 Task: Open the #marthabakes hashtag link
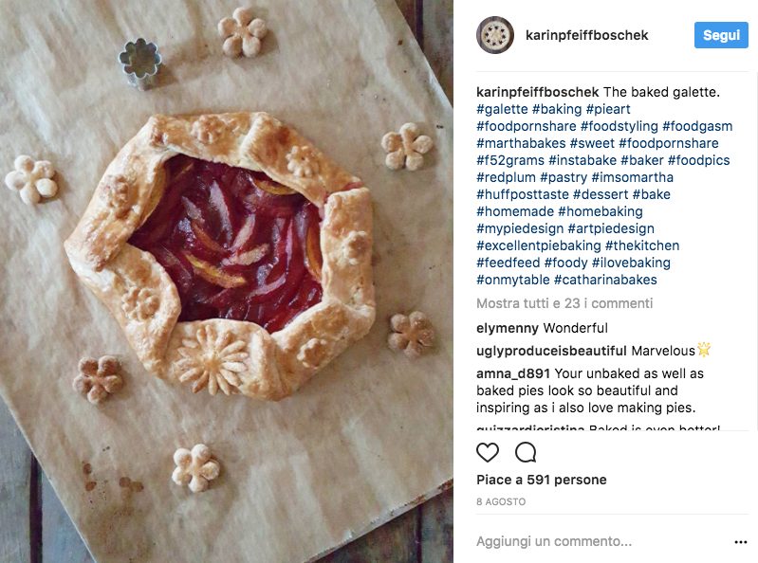tap(521, 143)
